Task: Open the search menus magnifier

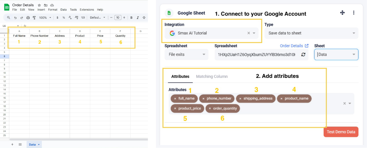Action: pyautogui.click(x=9, y=18)
